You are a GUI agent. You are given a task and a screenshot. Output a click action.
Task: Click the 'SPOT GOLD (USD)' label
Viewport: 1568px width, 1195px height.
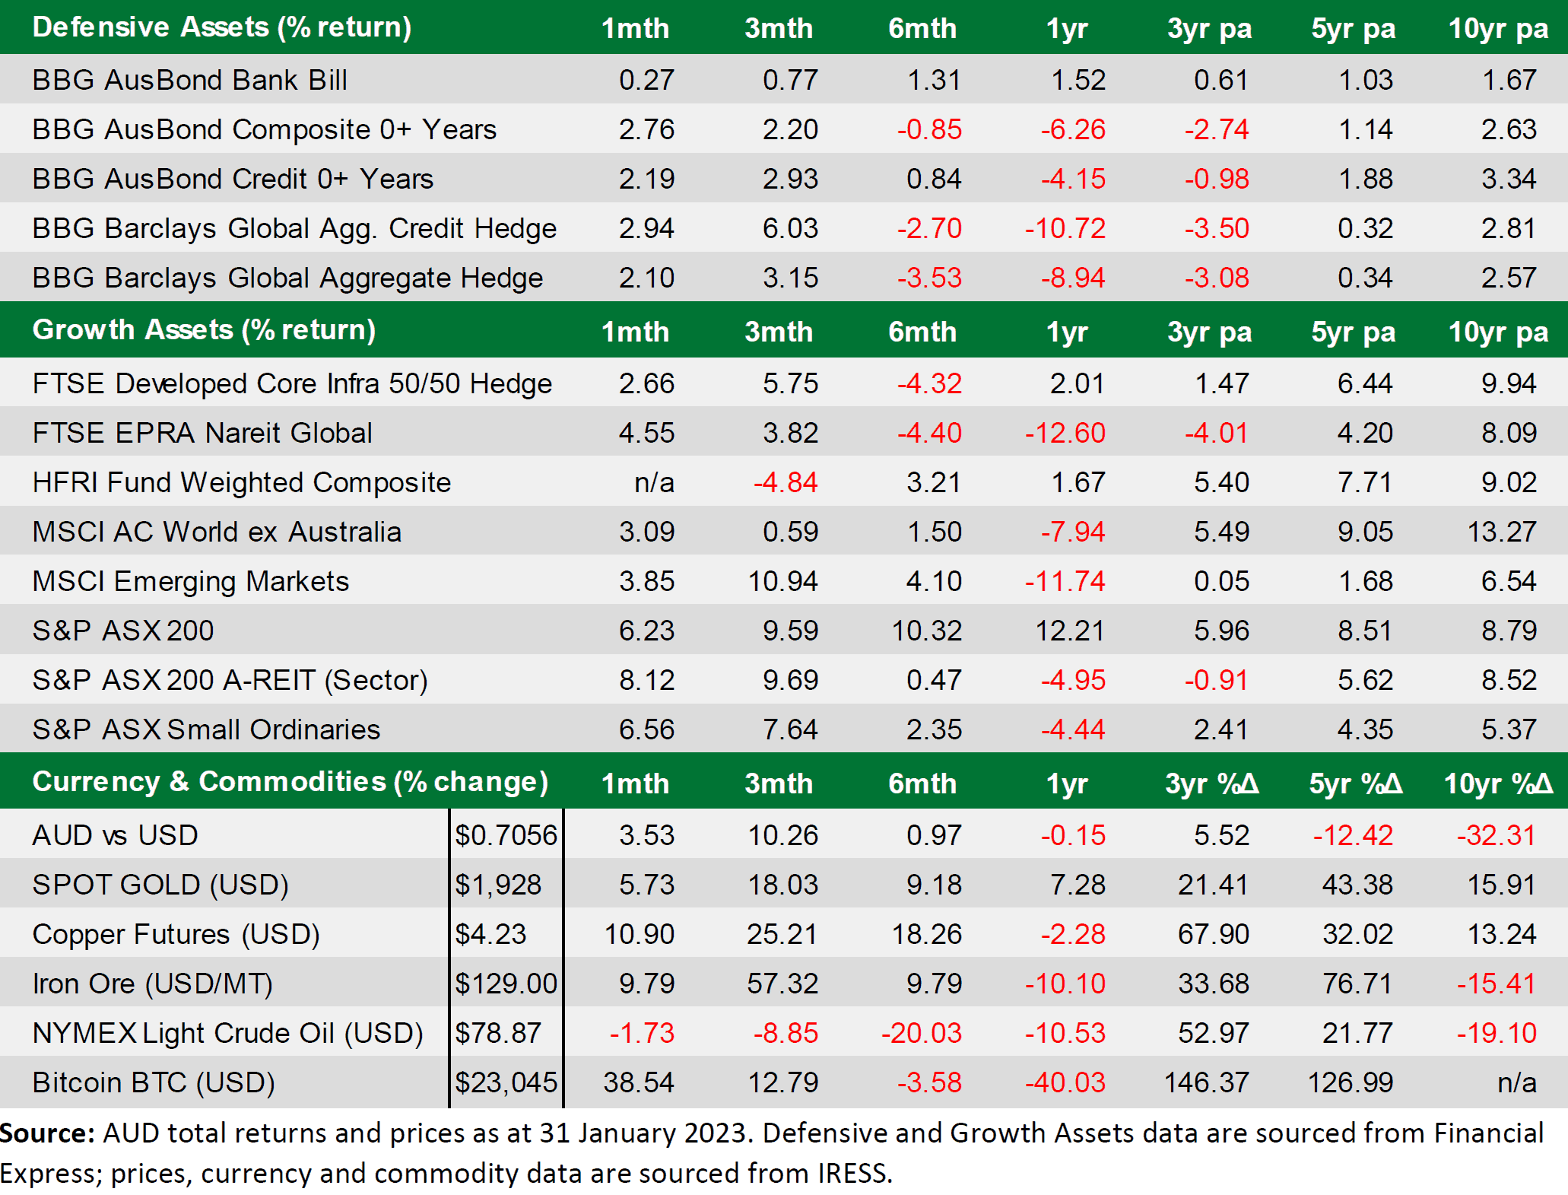coord(160,885)
